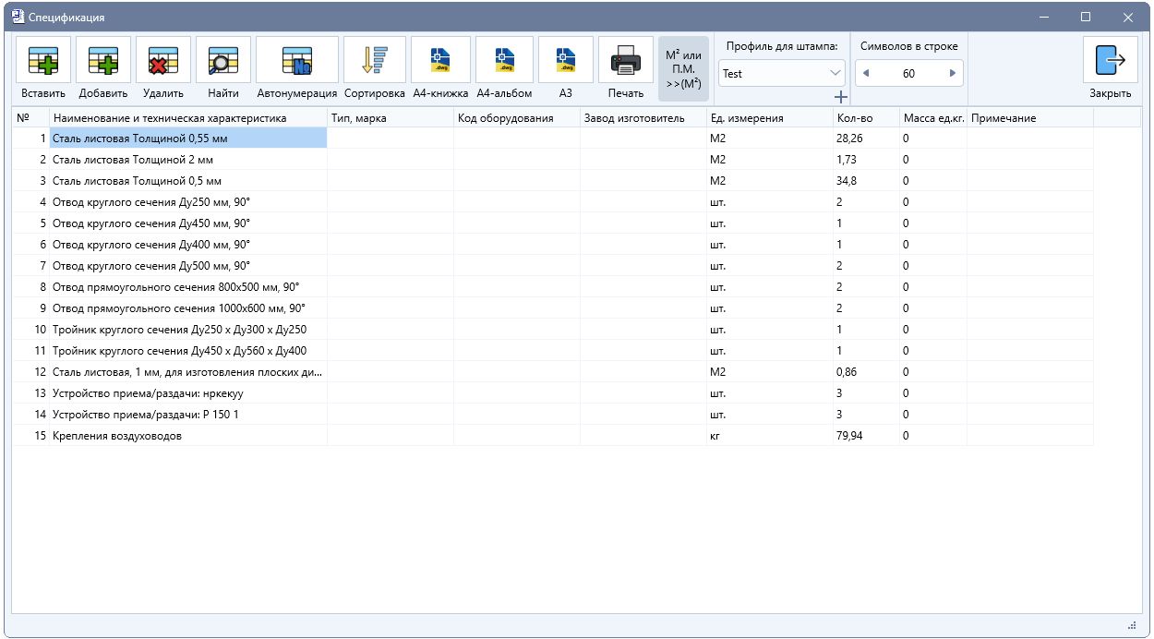Maximize the Спецификация window
Viewport: 1154px width, 639px height.
point(1086,17)
